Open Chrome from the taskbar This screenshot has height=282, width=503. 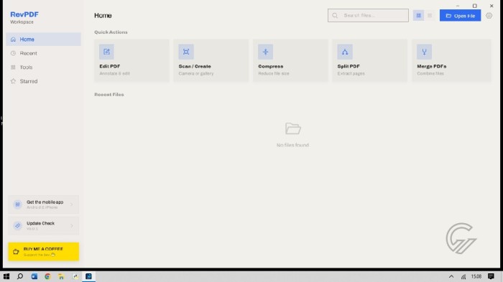(x=47, y=276)
